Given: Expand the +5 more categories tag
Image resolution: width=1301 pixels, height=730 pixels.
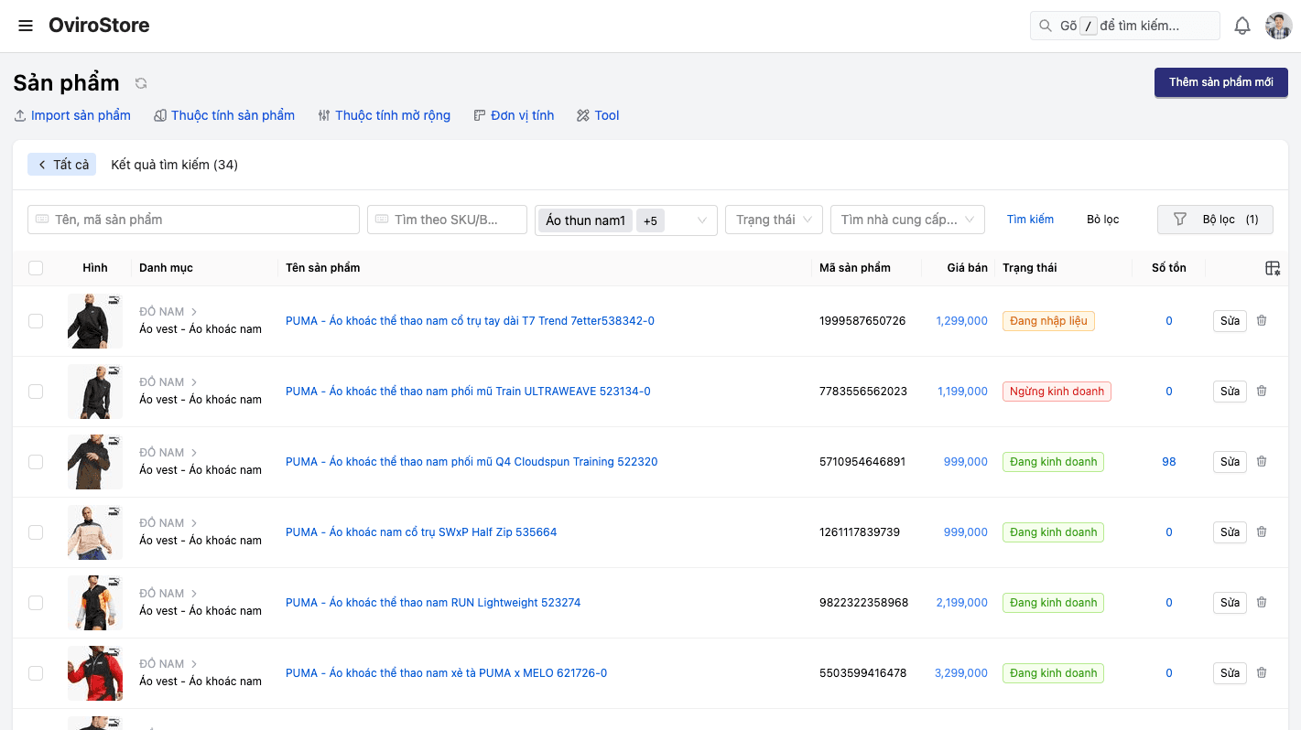Looking at the screenshot, I should point(650,220).
